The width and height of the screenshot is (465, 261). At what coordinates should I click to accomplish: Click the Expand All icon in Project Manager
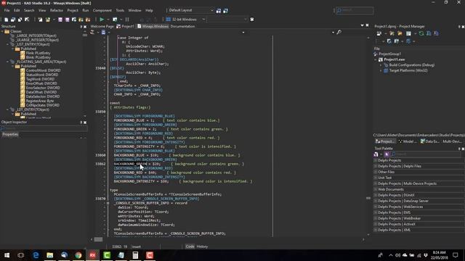coord(429,33)
